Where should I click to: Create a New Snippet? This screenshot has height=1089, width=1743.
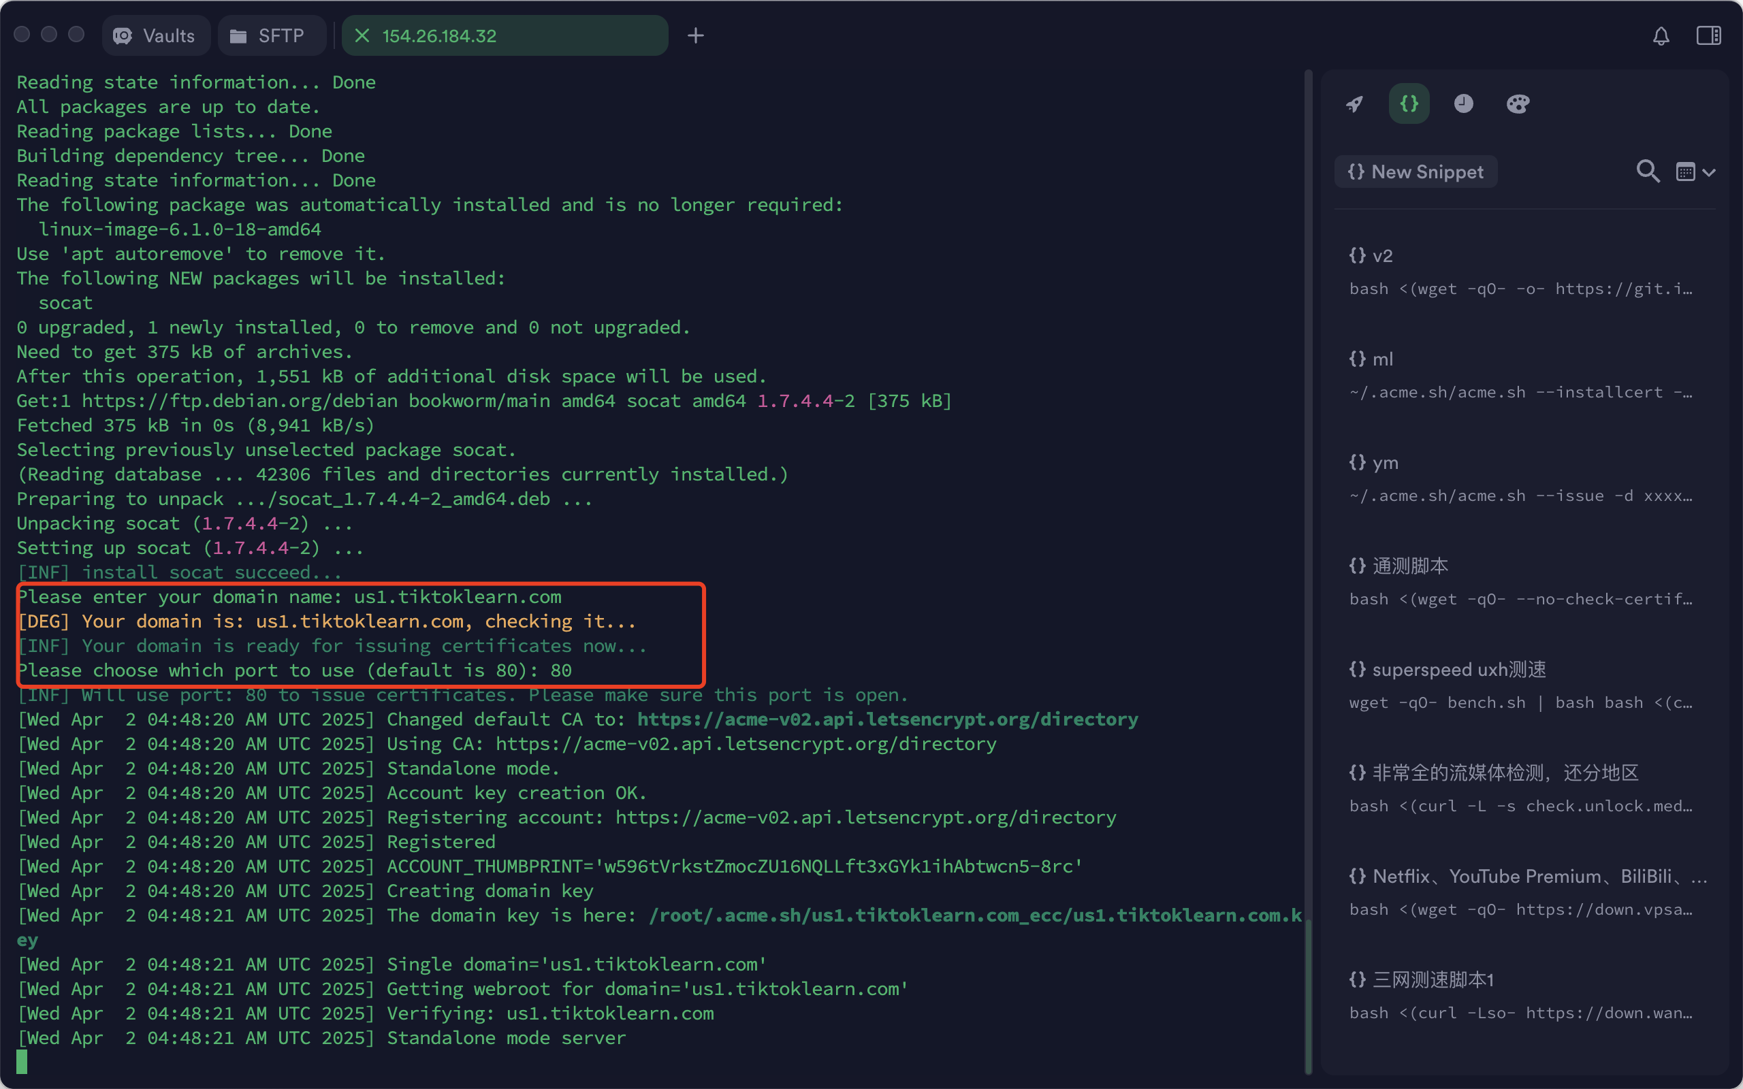pyautogui.click(x=1416, y=172)
